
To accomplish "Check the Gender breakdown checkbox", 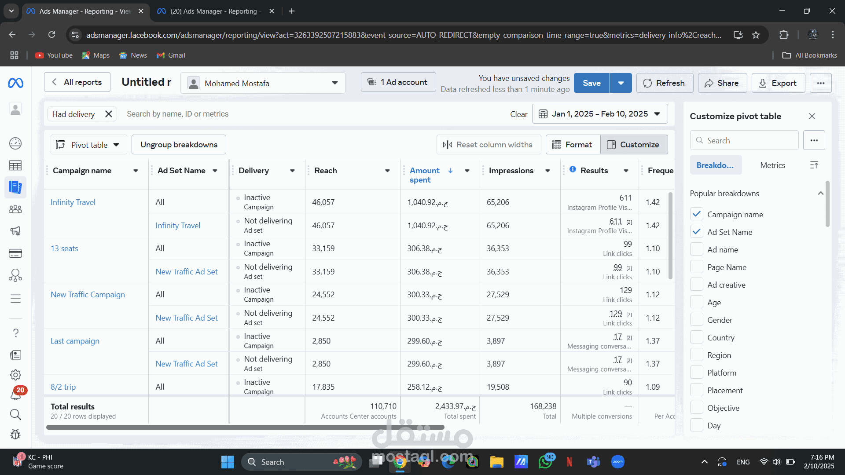I will point(696,320).
